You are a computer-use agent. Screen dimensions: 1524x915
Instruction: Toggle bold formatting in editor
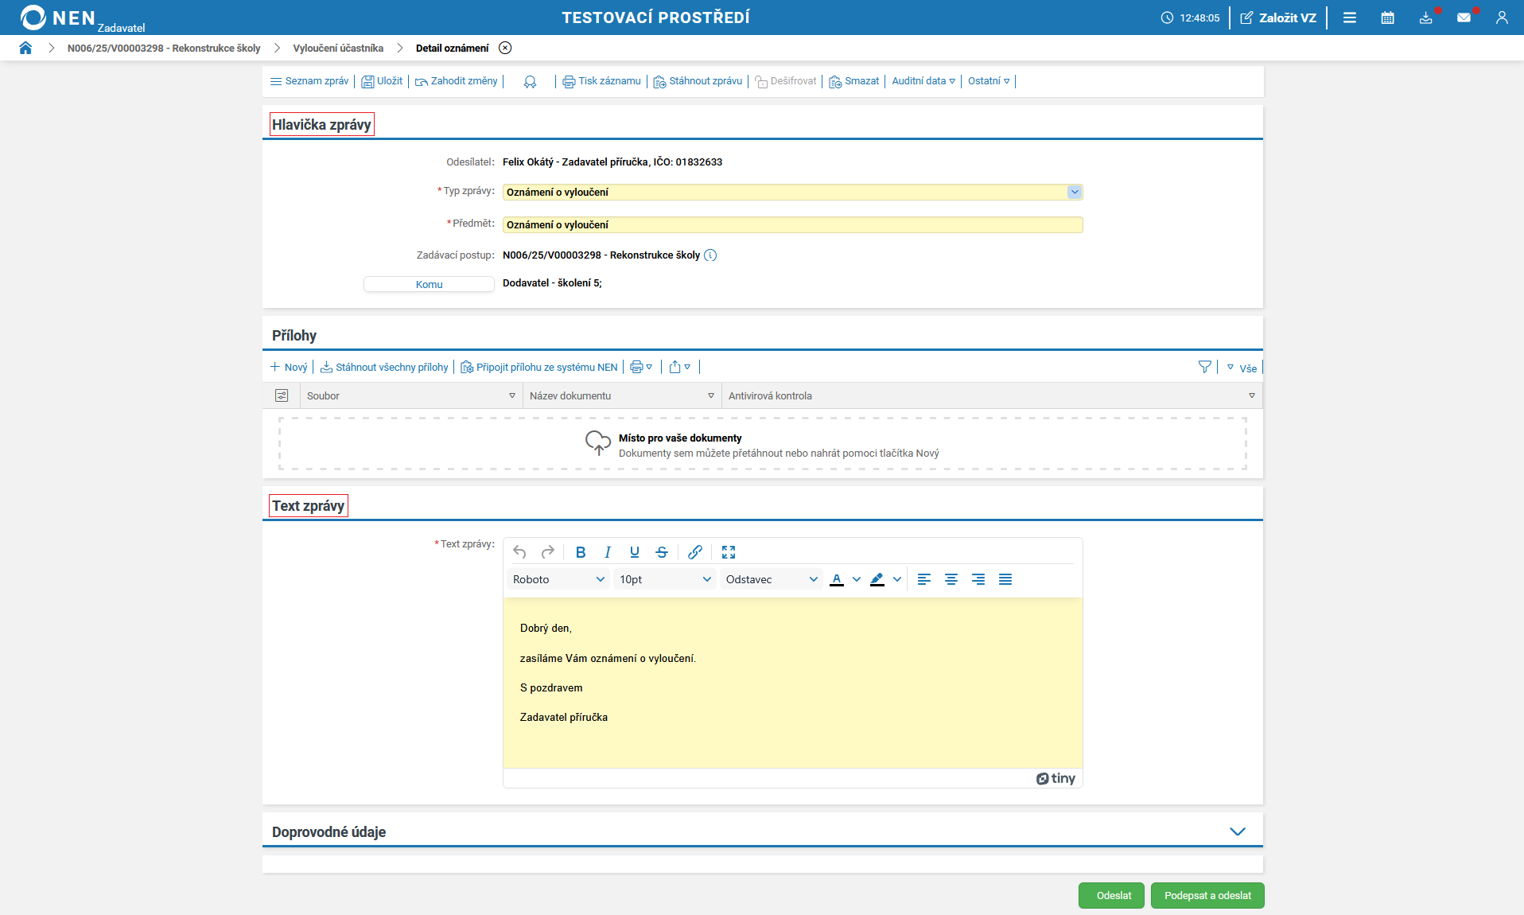(x=581, y=552)
